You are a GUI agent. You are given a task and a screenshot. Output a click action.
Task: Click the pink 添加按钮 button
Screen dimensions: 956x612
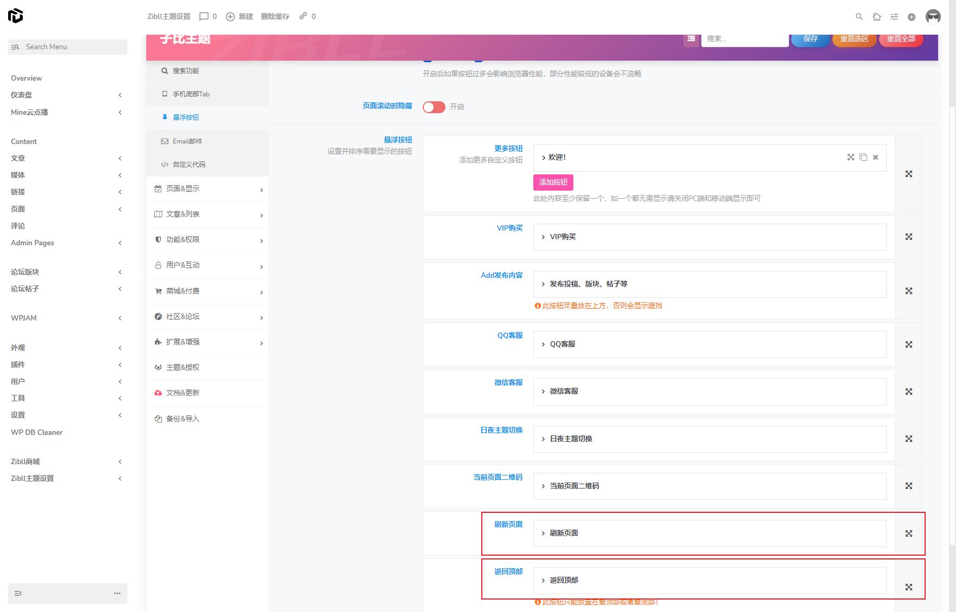(553, 183)
